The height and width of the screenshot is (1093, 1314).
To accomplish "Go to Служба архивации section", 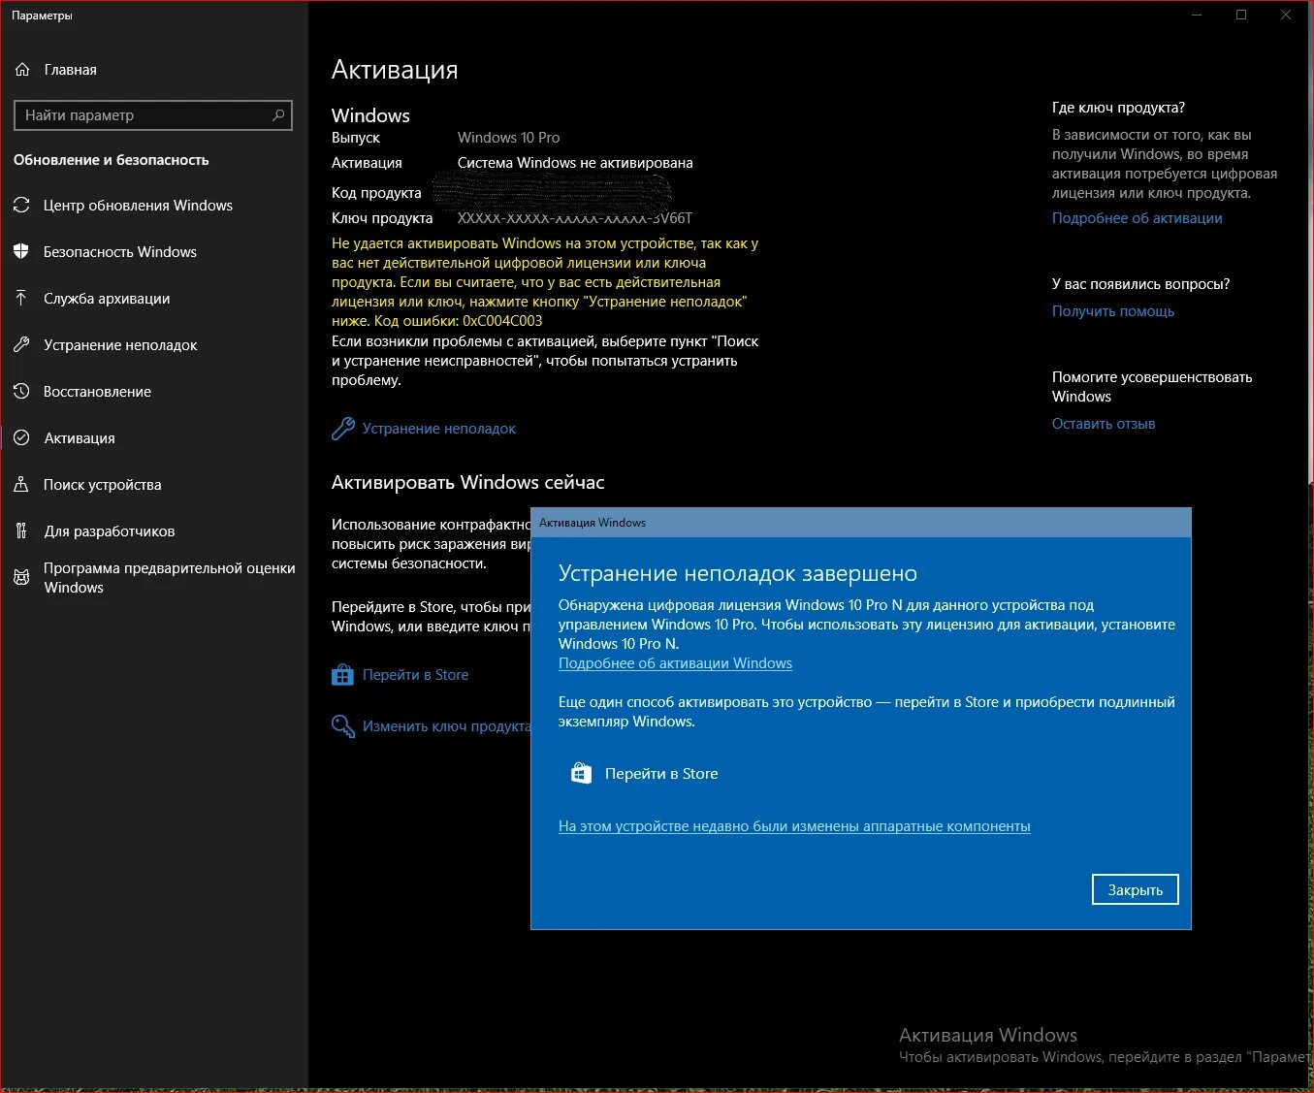I will (154, 299).
